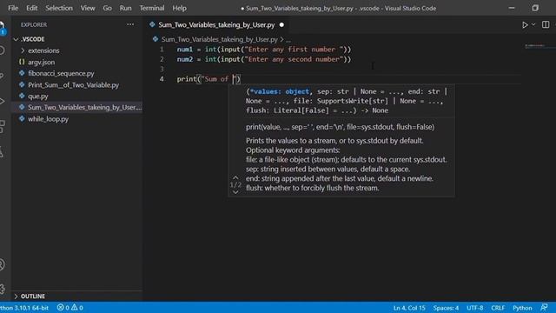Screen dimensions: 556x313
Task: Open the View menu
Action: pos(88,8)
